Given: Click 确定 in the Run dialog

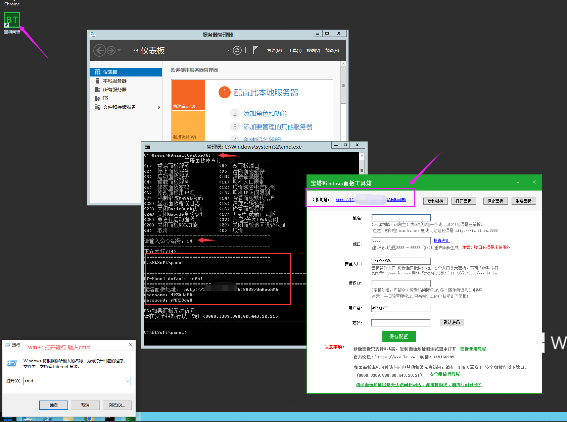Looking at the screenshot, I should point(54,405).
